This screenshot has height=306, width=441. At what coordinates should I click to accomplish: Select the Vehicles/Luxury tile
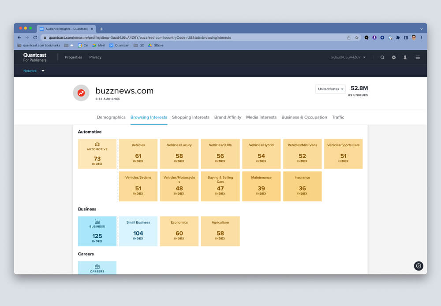coord(179,154)
